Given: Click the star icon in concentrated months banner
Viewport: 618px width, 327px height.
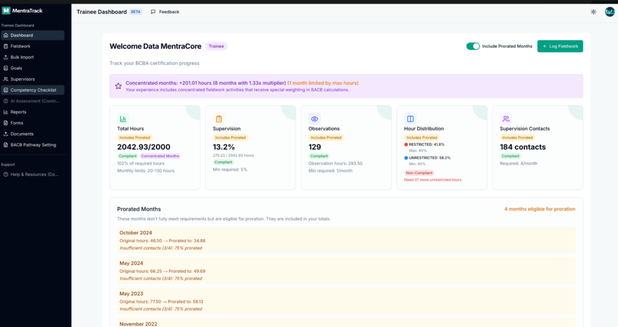Looking at the screenshot, I should [118, 86].
